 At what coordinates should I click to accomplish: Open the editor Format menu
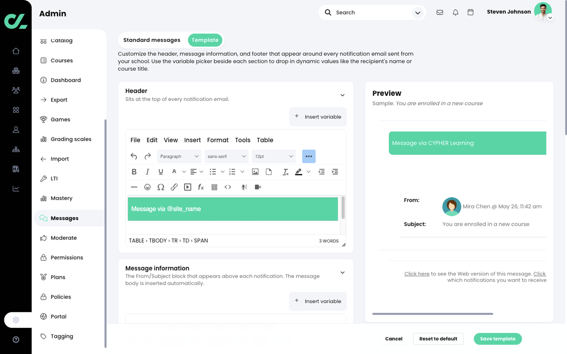click(x=218, y=140)
